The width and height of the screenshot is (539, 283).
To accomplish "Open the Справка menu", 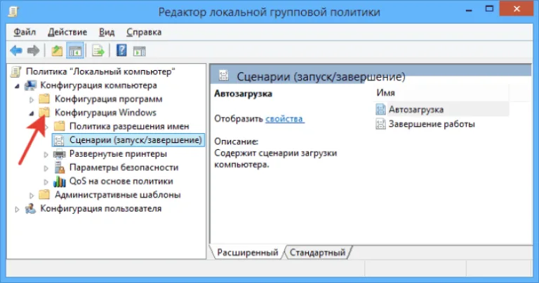I will coord(144,32).
